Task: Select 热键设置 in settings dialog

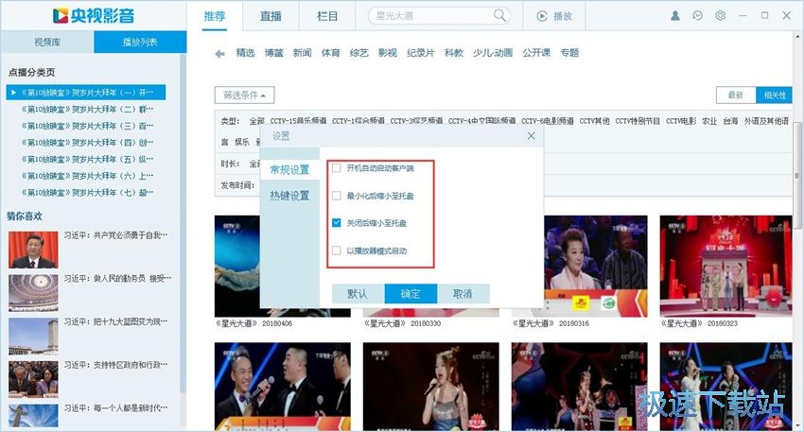Action: (x=289, y=196)
